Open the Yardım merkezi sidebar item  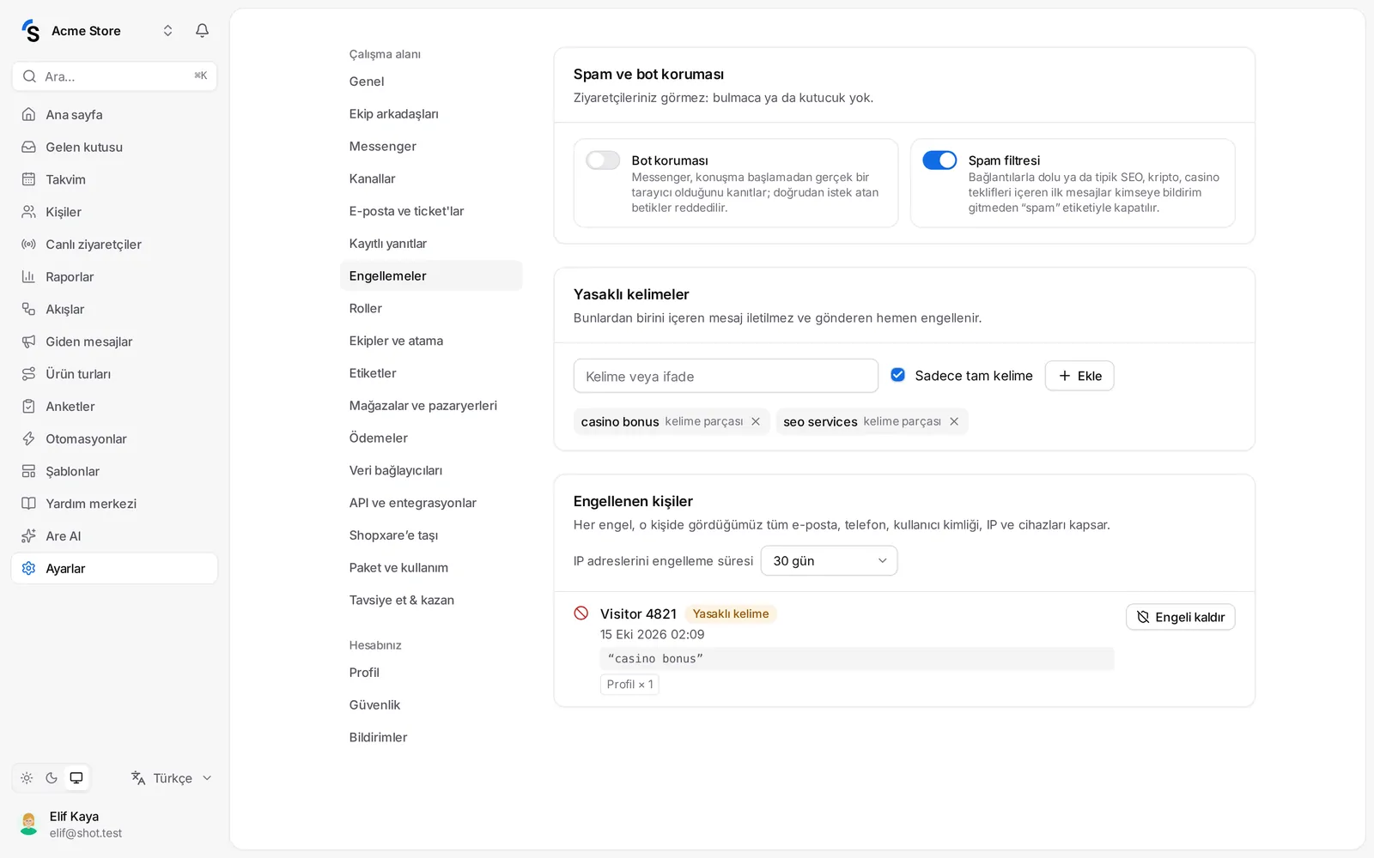[x=114, y=504]
